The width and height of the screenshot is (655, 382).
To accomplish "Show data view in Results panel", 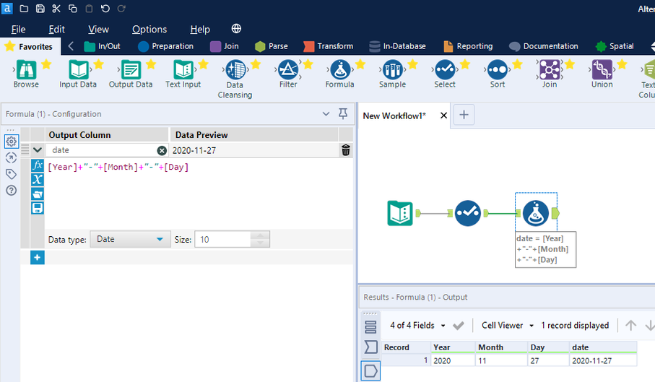I will coord(370,370).
